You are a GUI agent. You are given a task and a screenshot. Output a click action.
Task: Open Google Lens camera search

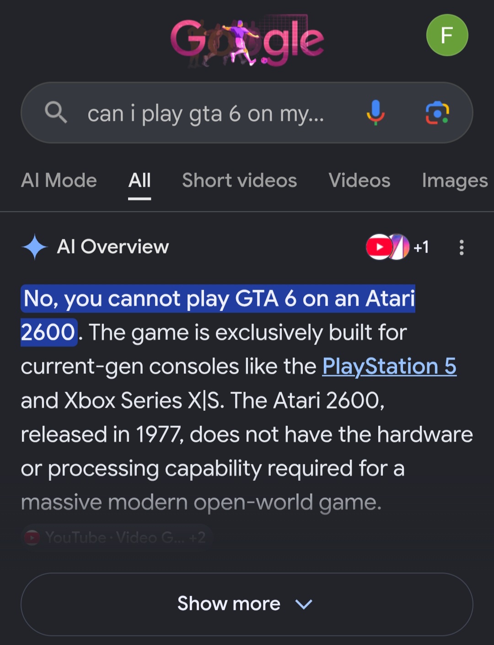(x=437, y=113)
